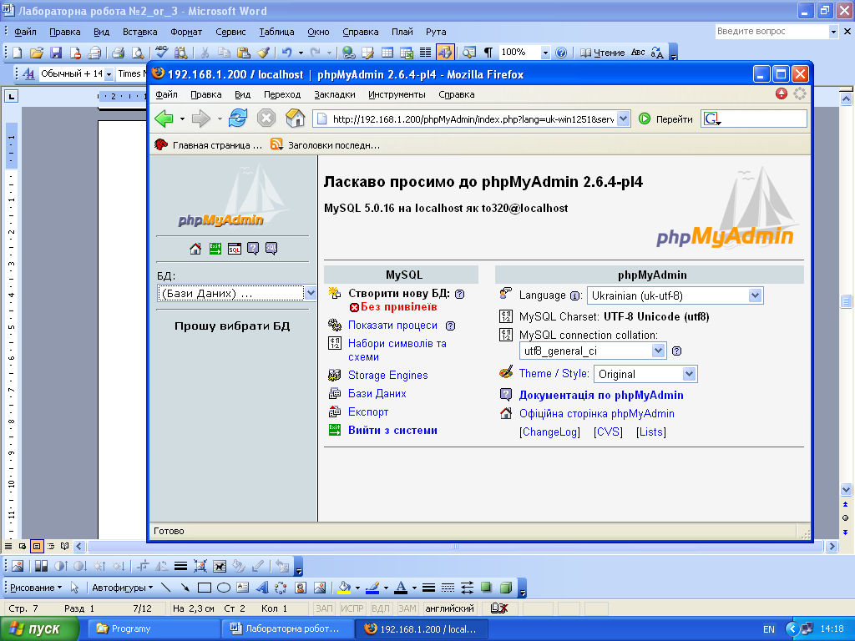Click Вийти з системи logout link
The height and width of the screenshot is (641, 855).
392,431
